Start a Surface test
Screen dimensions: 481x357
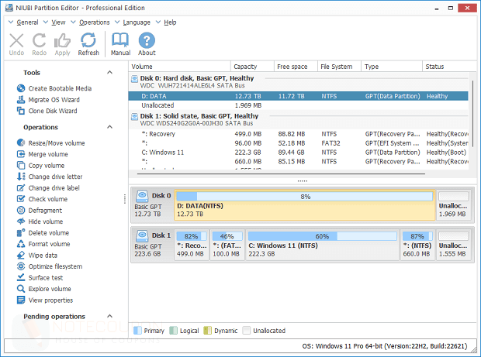pyautogui.click(x=40, y=278)
